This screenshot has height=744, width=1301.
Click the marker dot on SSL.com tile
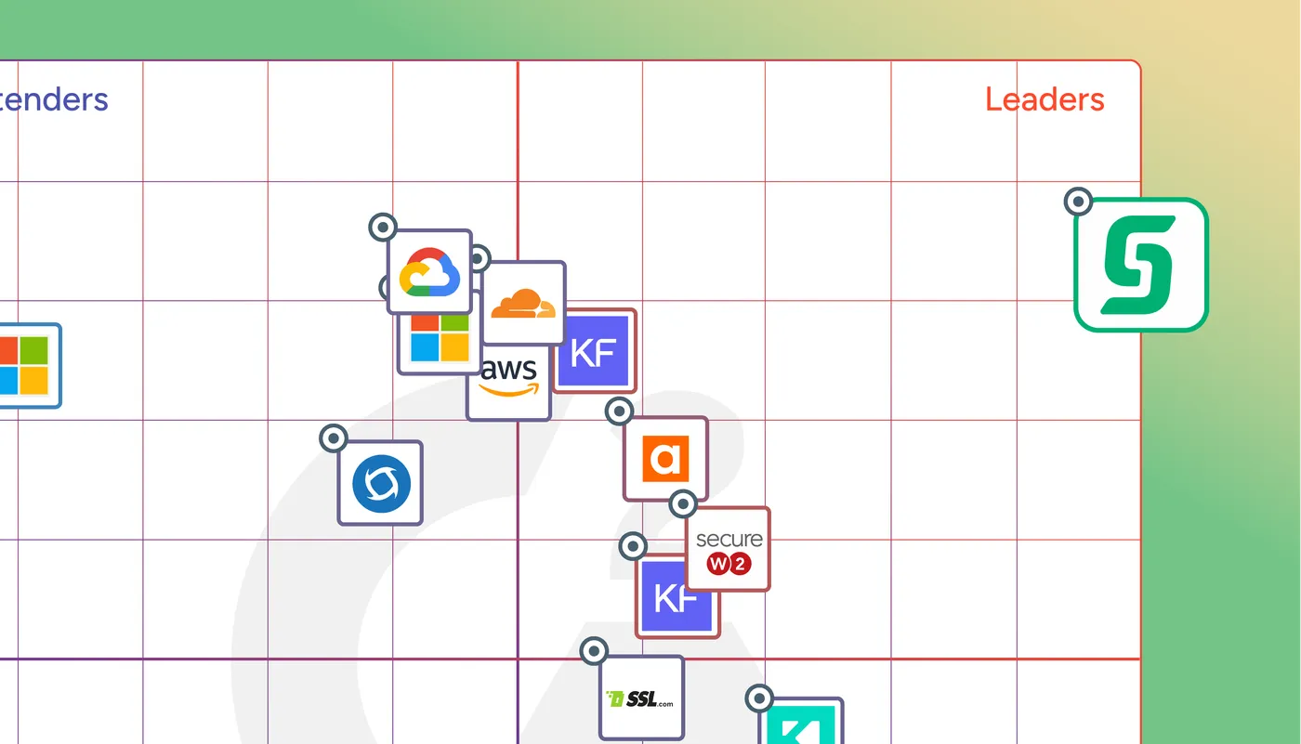[594, 651]
